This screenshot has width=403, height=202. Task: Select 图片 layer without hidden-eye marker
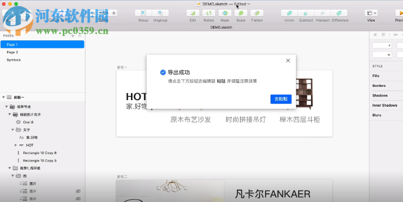(33, 184)
